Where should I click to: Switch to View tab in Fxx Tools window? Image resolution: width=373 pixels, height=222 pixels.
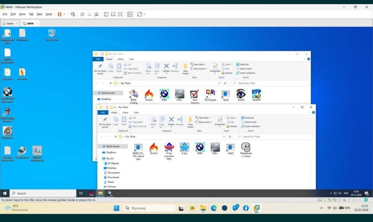(x=136, y=112)
